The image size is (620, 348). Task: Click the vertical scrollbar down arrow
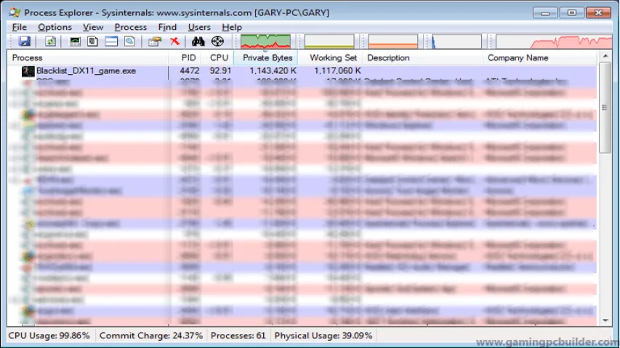pos(605,320)
